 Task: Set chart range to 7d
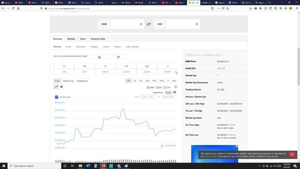pos(135,81)
